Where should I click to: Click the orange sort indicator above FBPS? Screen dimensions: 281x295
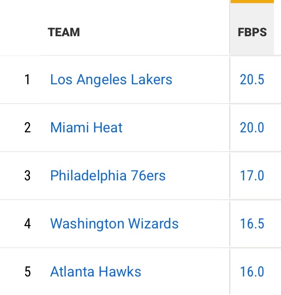point(252,2)
